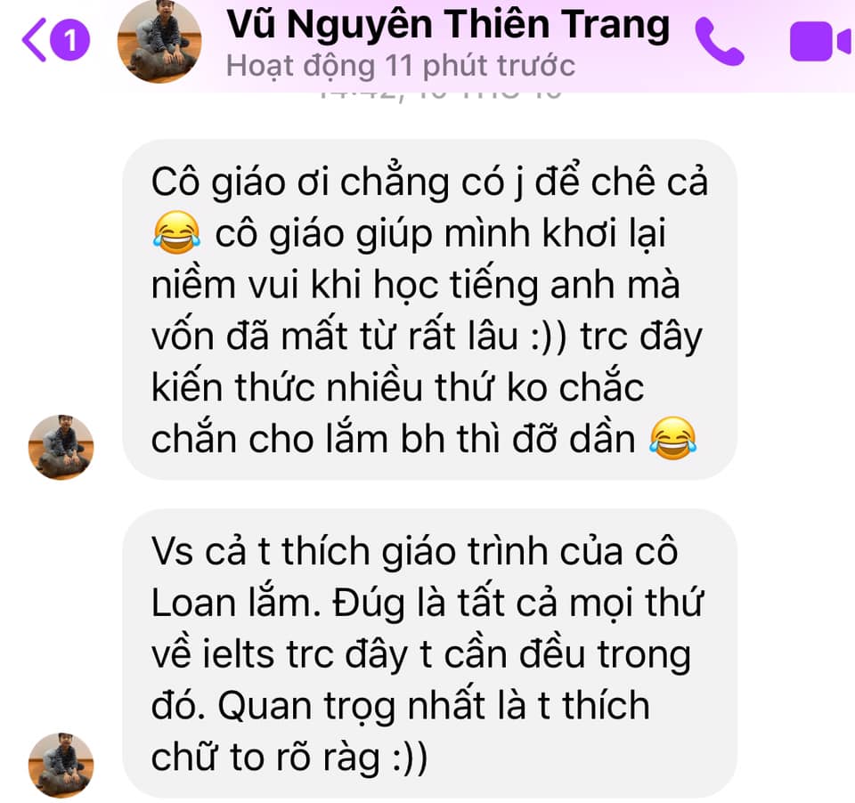855x803 pixels.
Task: Tap the name 'Loan' in second message
Action: pos(195,603)
